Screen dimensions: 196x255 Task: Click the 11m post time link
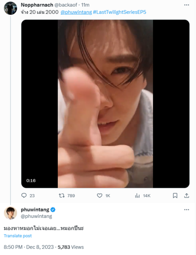click(85, 5)
